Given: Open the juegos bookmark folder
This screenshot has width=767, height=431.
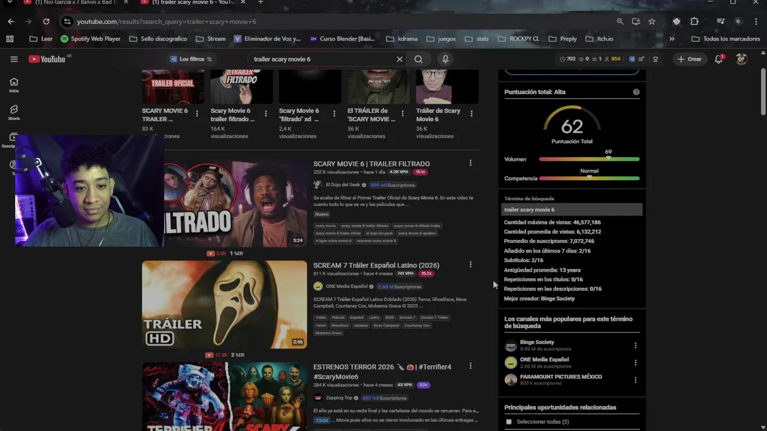Looking at the screenshot, I should click(x=441, y=38).
